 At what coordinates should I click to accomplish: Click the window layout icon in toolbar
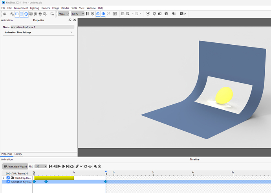pyautogui.click(x=115, y=14)
